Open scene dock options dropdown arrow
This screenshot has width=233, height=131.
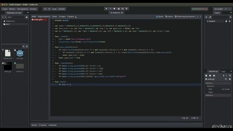pyautogui.click(x=231, y=13)
